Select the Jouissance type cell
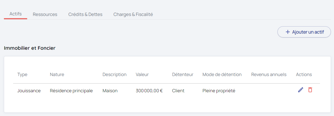The image size is (334, 116). tap(29, 91)
